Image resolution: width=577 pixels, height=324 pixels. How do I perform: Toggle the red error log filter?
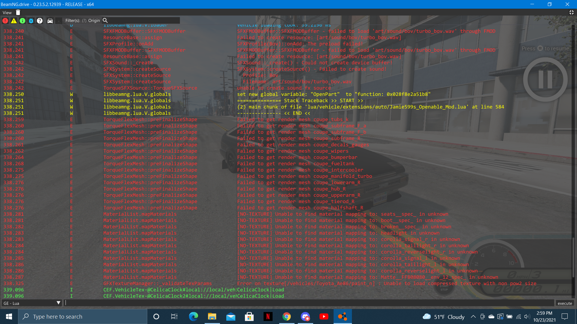[x=5, y=21]
